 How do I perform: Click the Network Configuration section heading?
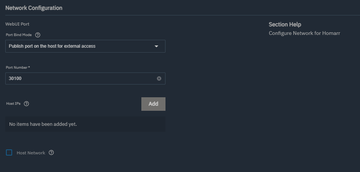coord(34,8)
